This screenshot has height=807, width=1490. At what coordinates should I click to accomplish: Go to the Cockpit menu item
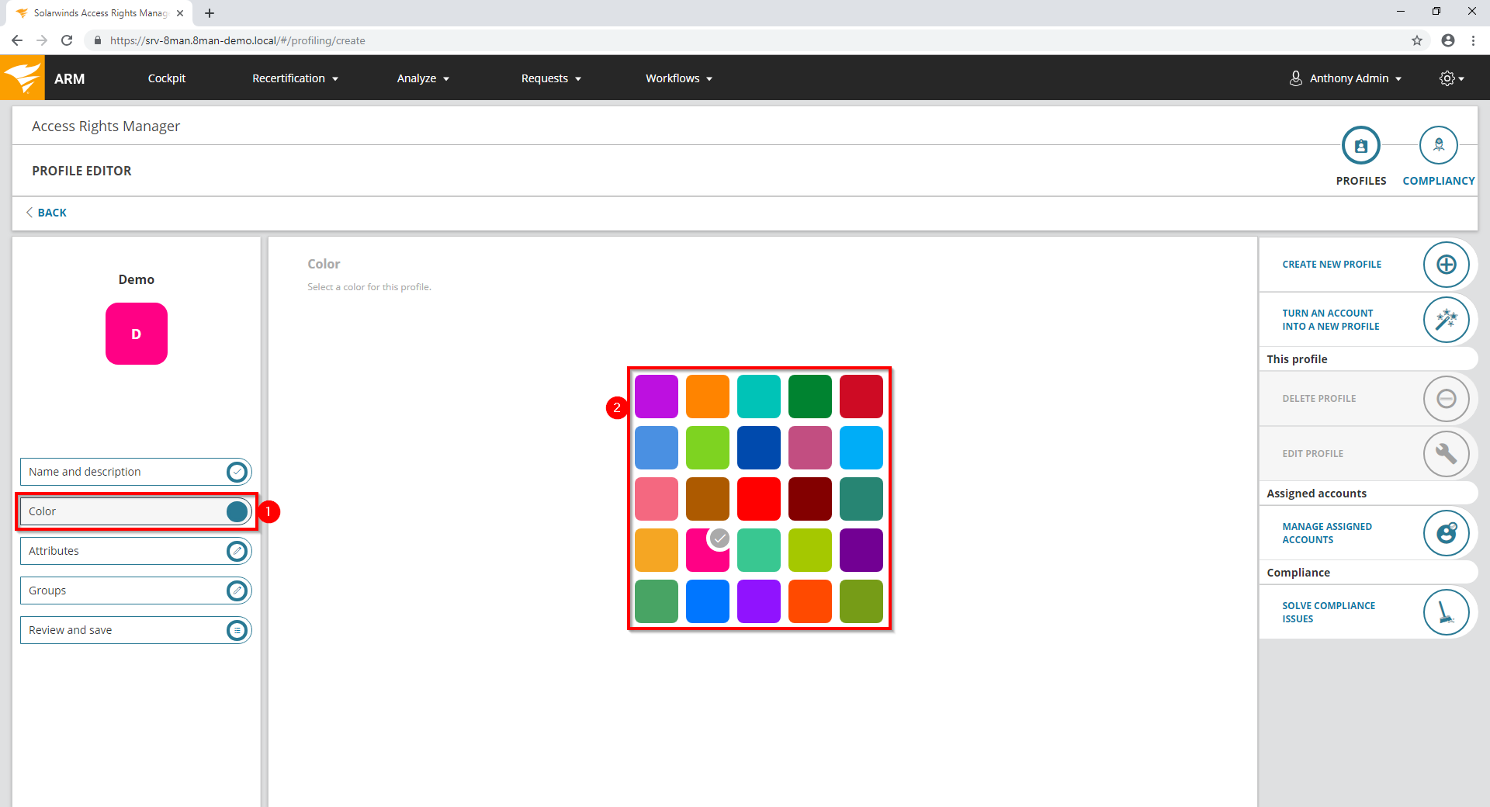[x=167, y=78]
